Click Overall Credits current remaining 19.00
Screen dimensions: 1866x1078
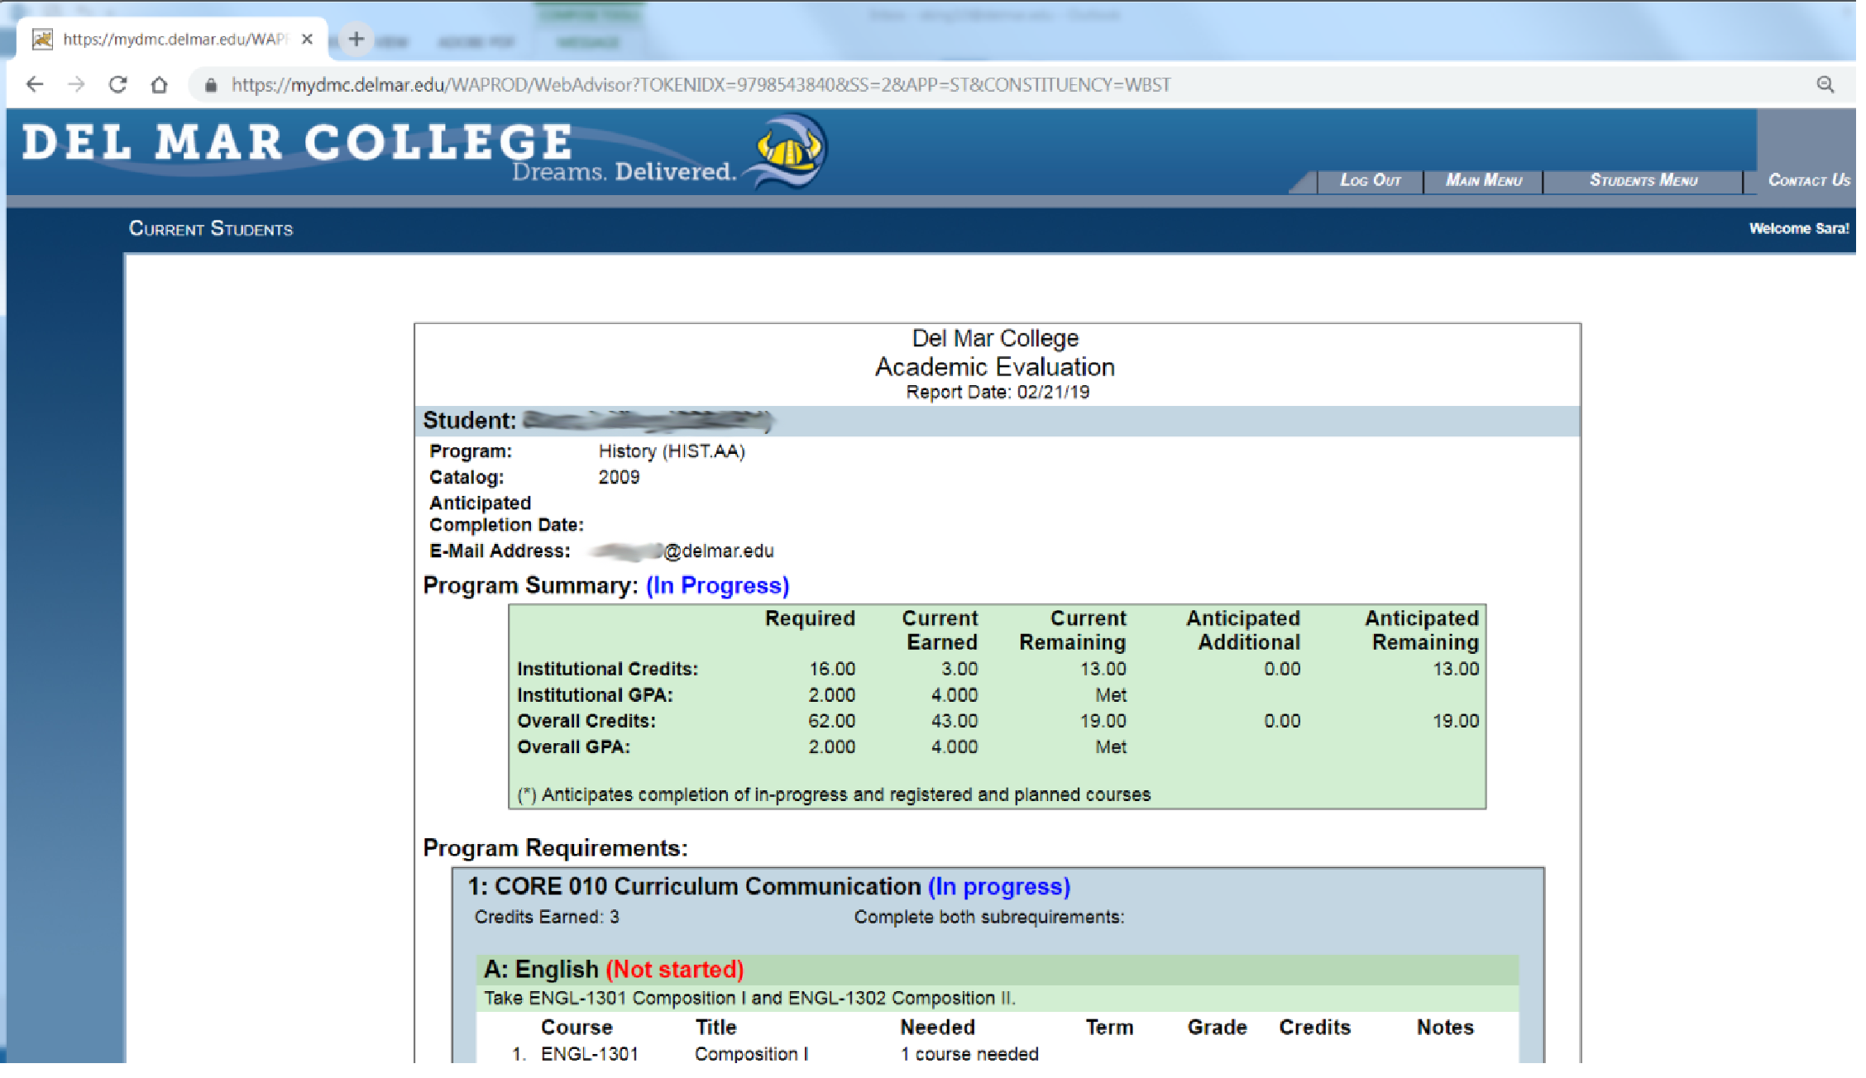[x=1103, y=721]
